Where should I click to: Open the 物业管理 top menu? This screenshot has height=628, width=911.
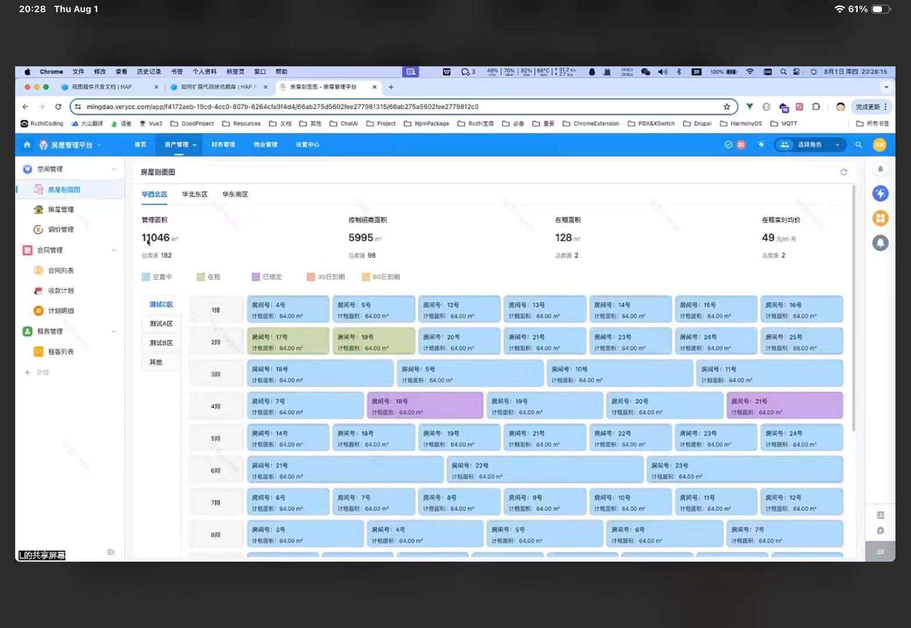(x=265, y=145)
